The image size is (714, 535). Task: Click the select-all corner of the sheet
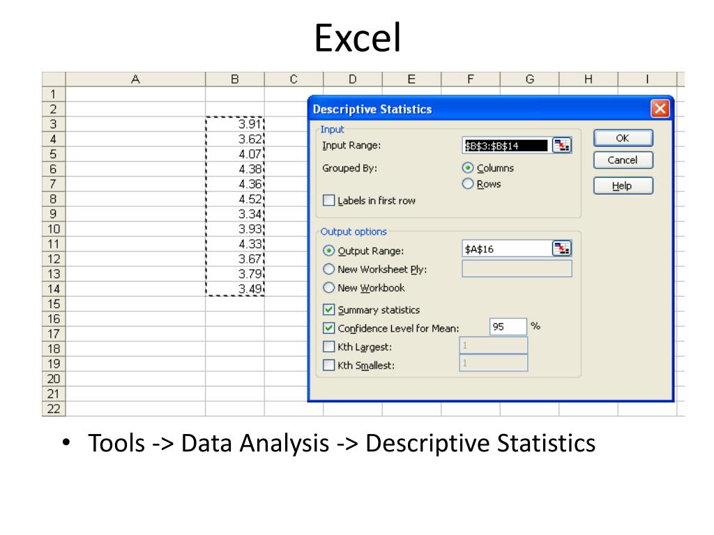click(53, 79)
